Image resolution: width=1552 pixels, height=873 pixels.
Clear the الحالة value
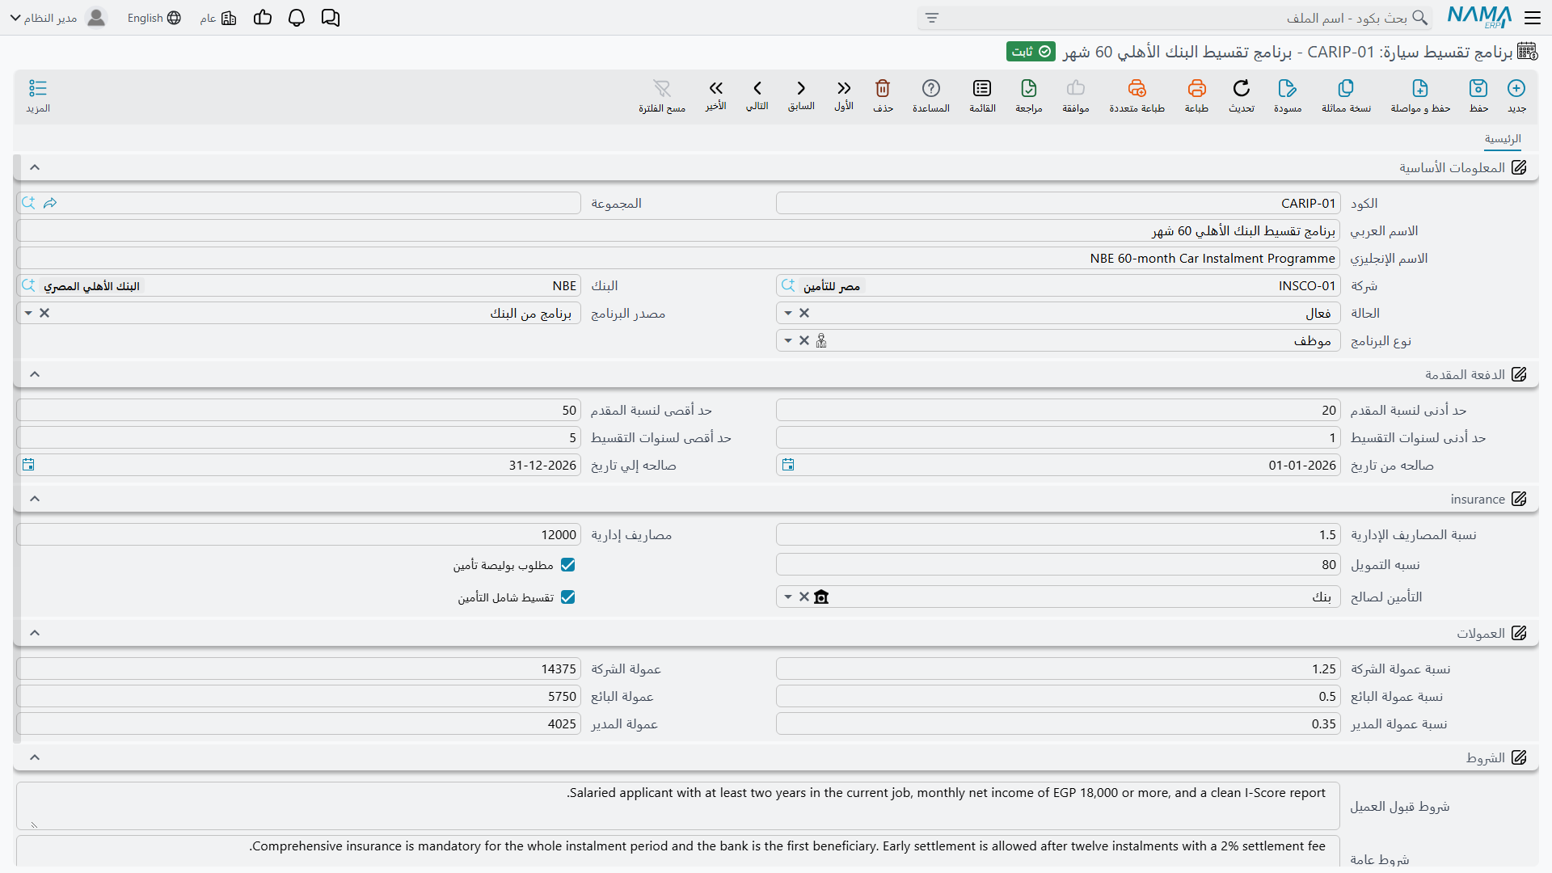[x=804, y=313]
